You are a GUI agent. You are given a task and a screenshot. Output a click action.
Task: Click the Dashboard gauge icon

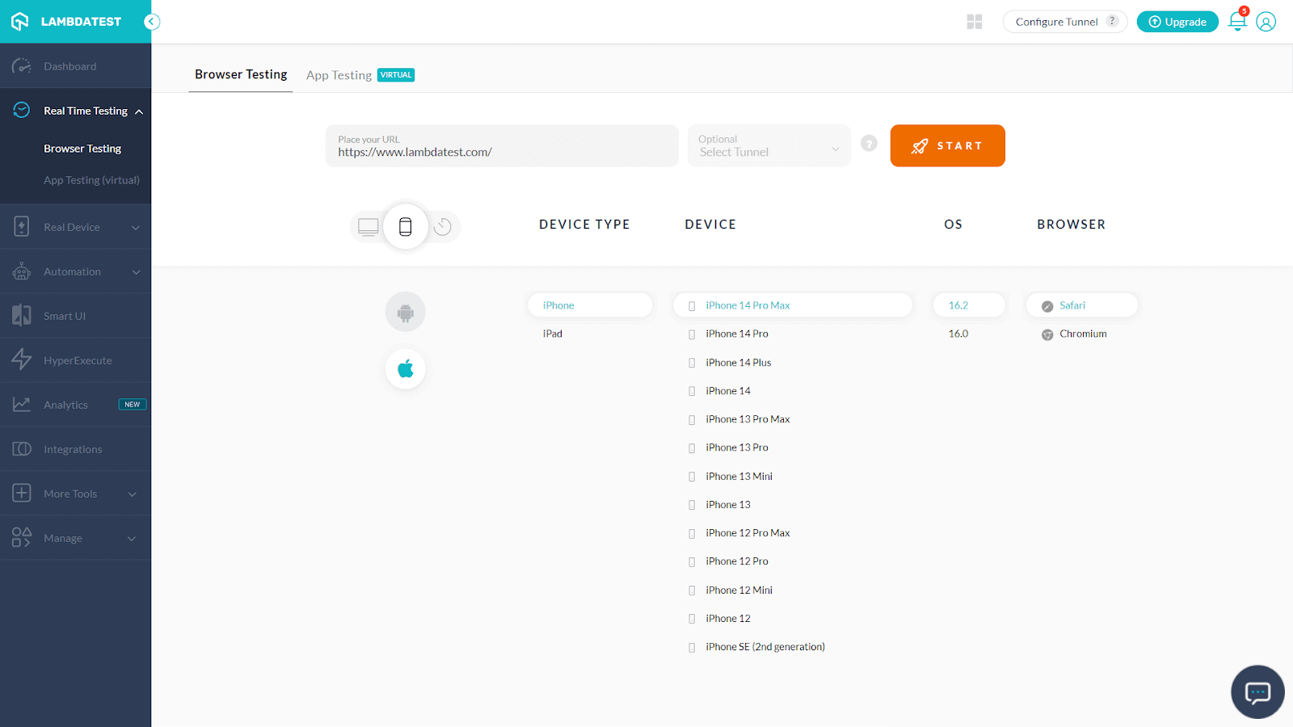click(x=22, y=66)
